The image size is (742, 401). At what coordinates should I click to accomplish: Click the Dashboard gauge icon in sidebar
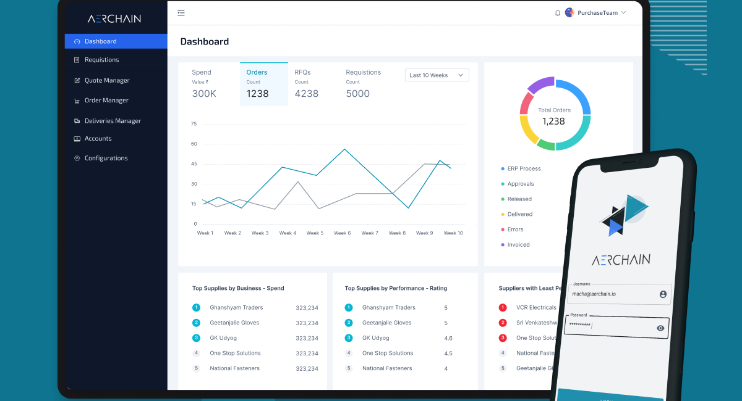77,42
